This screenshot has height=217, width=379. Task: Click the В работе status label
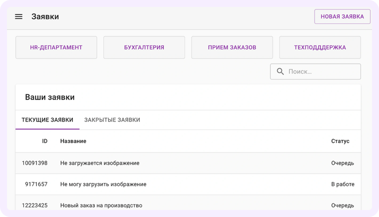click(x=343, y=184)
